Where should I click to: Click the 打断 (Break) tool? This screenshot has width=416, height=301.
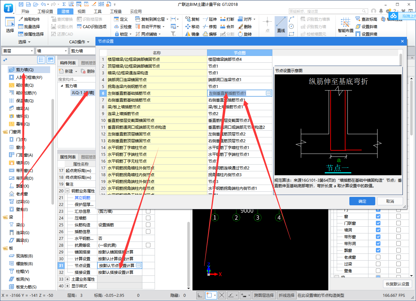[x=227, y=19]
